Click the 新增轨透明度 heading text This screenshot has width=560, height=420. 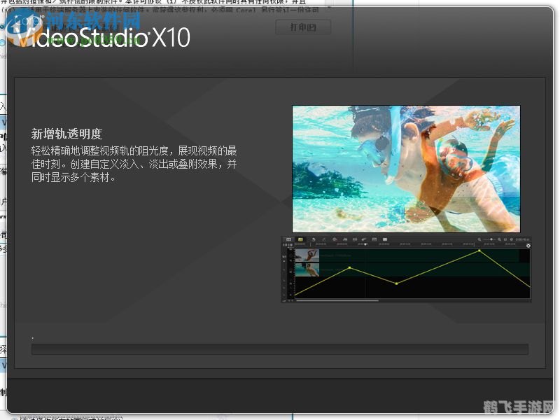point(66,134)
